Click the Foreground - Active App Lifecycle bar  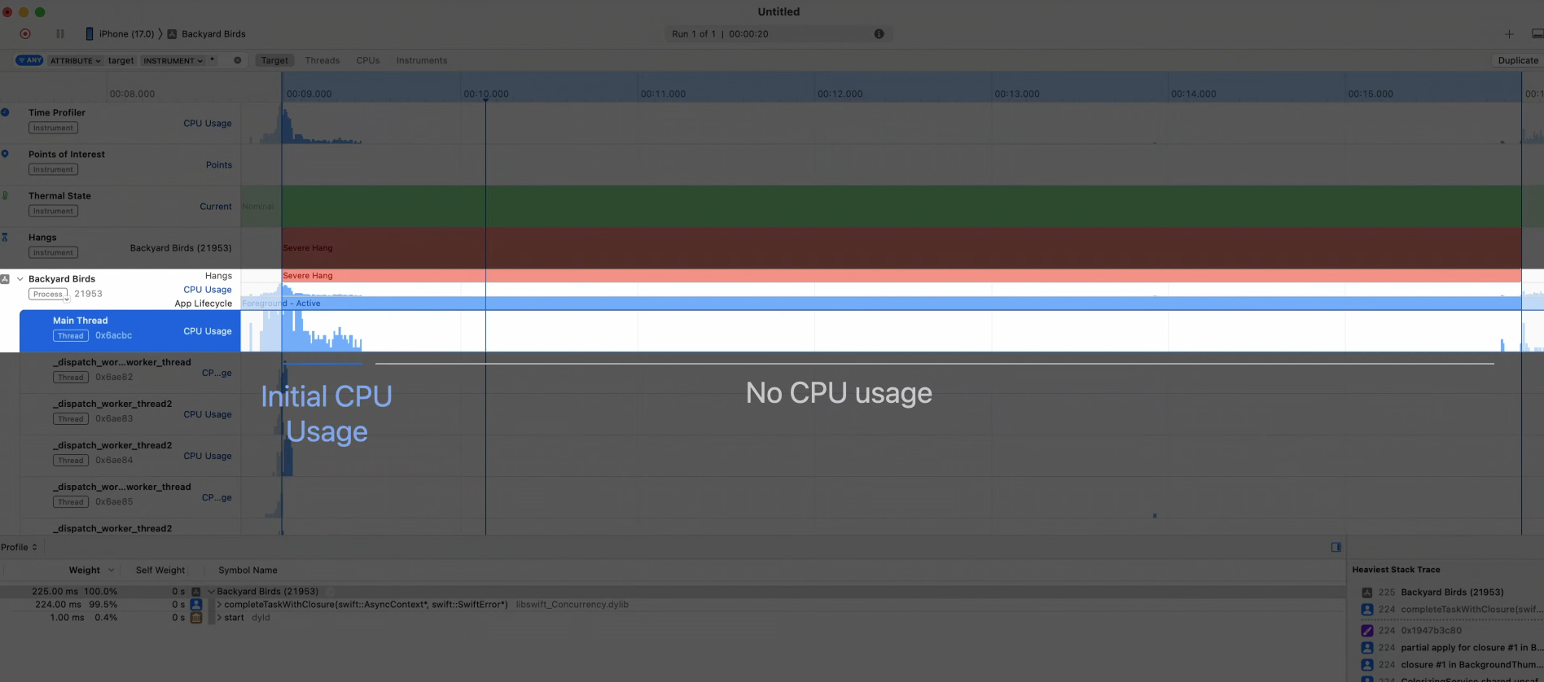[881, 303]
